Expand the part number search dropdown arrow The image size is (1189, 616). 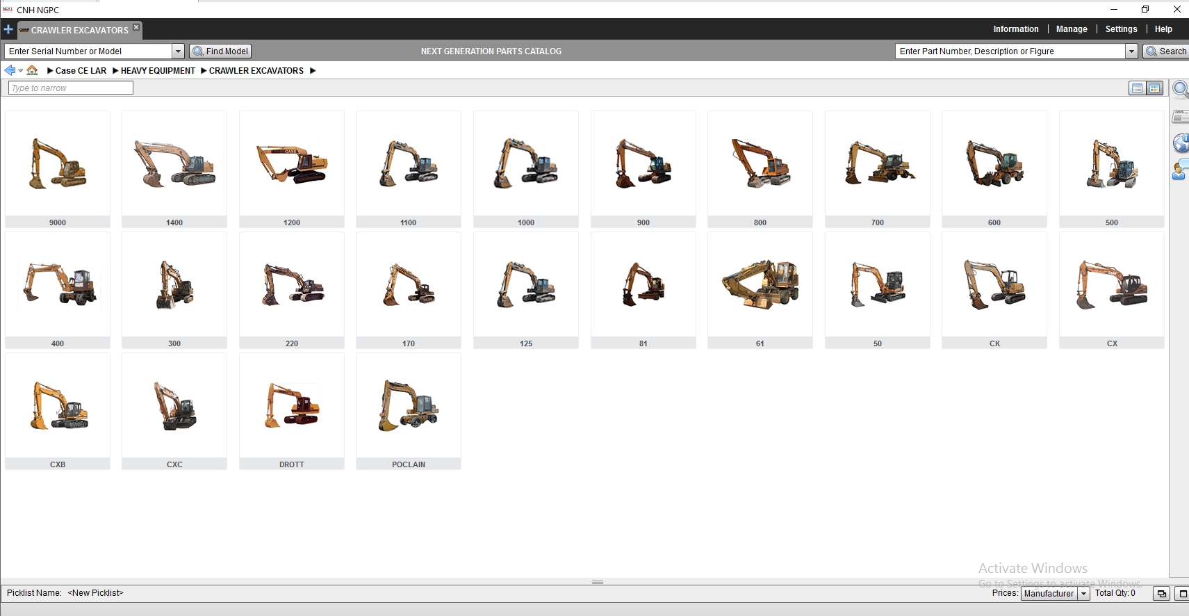coord(1131,51)
